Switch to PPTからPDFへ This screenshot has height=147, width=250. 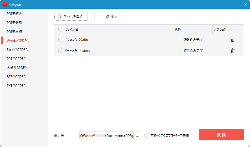pyautogui.click(x=16, y=58)
